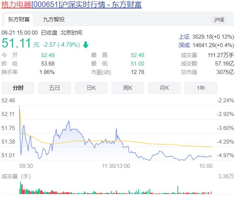Click the -3.60% percent axis label

pyautogui.click(x=225, y=128)
